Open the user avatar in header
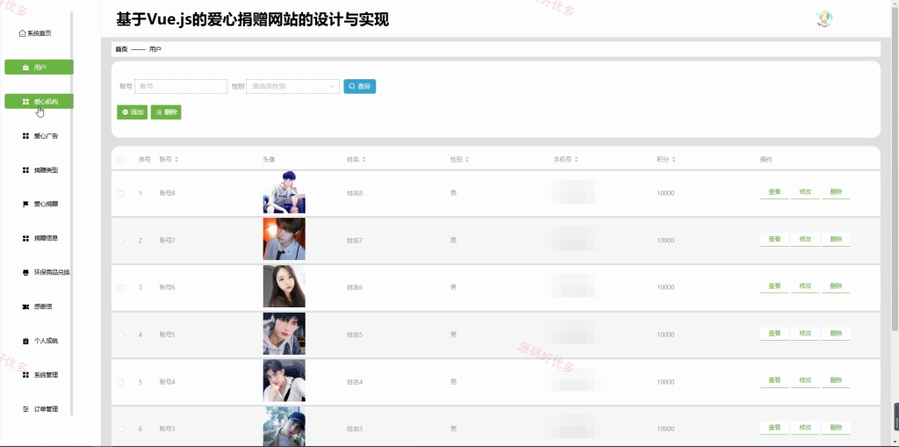 coord(823,19)
